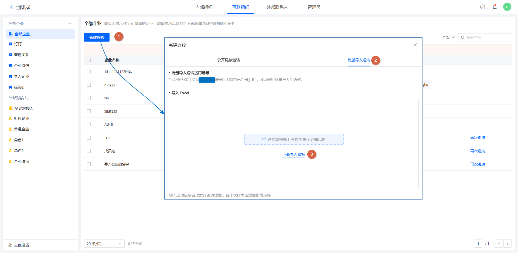518x253 pixels.
Task: Open the notification bell
Action: coord(495,7)
